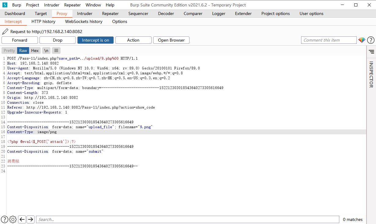Open WebSockets history sub-tab
The width and height of the screenshot is (376, 224).
84,21
